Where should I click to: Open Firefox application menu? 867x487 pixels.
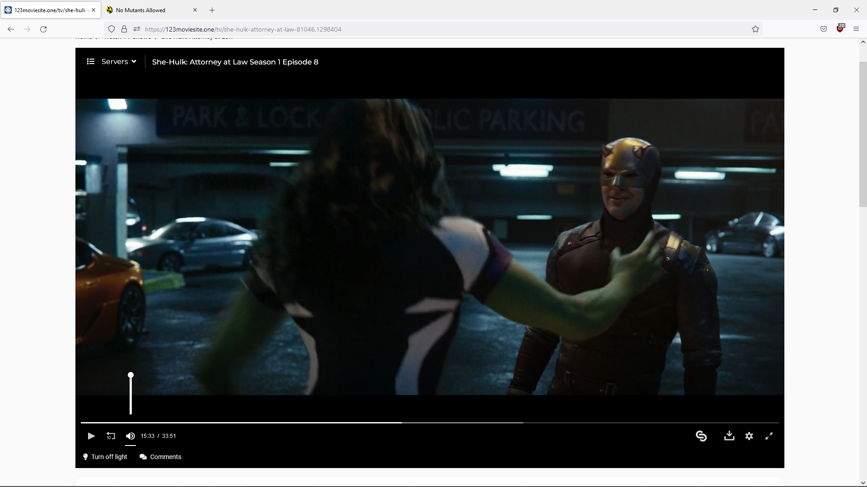[856, 29]
